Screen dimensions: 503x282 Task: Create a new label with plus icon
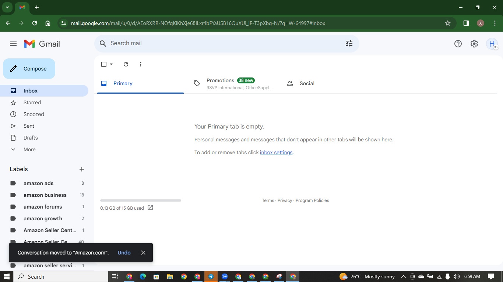82,169
